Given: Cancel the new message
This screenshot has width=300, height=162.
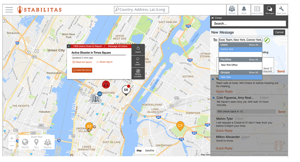Looking at the screenshot, I should coord(279,32).
